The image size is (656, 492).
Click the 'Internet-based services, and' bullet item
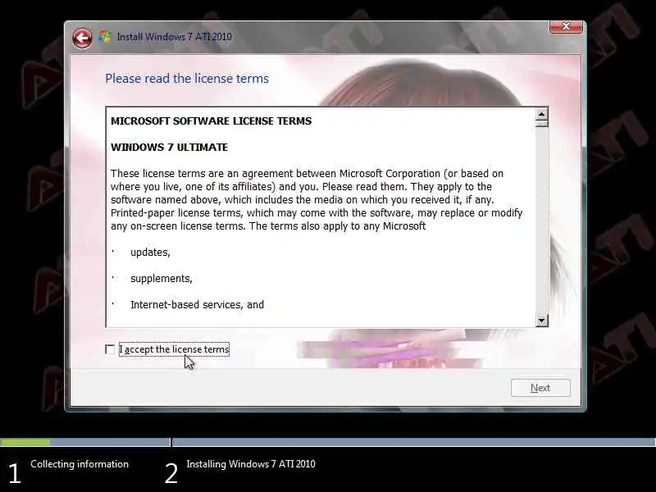197,304
